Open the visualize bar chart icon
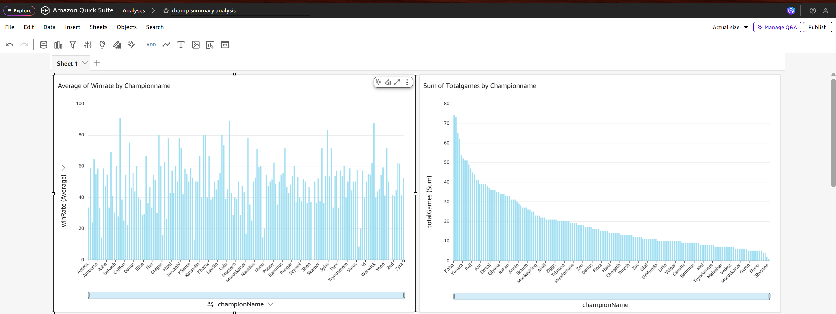This screenshot has width=836, height=314. click(x=58, y=45)
